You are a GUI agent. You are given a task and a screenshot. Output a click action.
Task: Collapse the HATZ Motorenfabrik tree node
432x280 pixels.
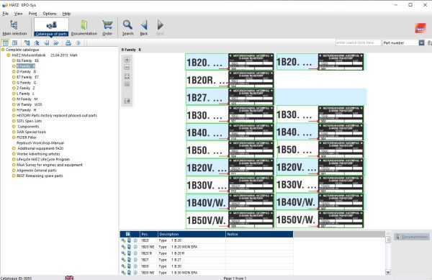[8, 55]
